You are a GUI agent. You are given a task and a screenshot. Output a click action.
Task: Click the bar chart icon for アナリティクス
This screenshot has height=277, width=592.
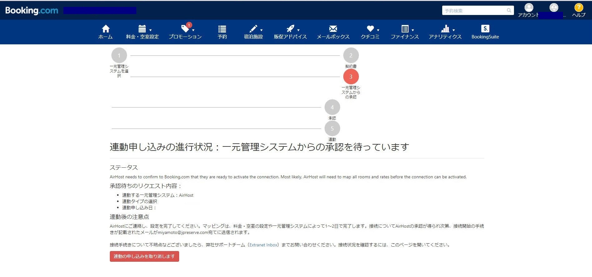pyautogui.click(x=445, y=29)
